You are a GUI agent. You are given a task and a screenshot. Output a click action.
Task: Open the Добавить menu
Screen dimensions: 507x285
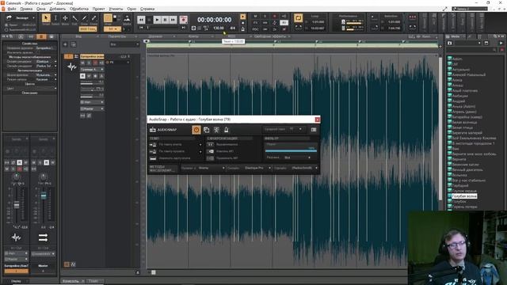coord(57,9)
